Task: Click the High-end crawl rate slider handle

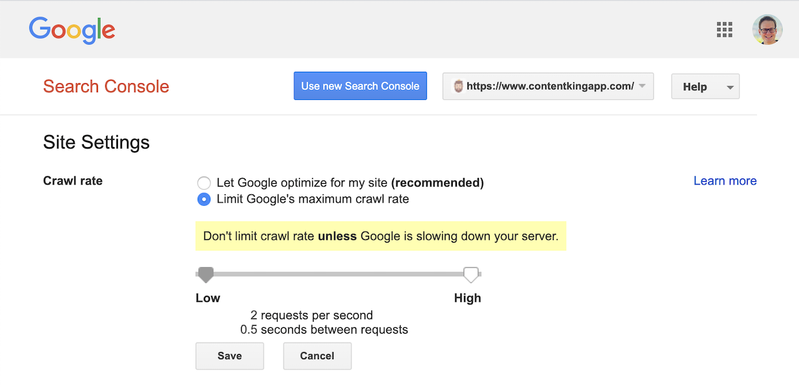Action: (x=471, y=274)
